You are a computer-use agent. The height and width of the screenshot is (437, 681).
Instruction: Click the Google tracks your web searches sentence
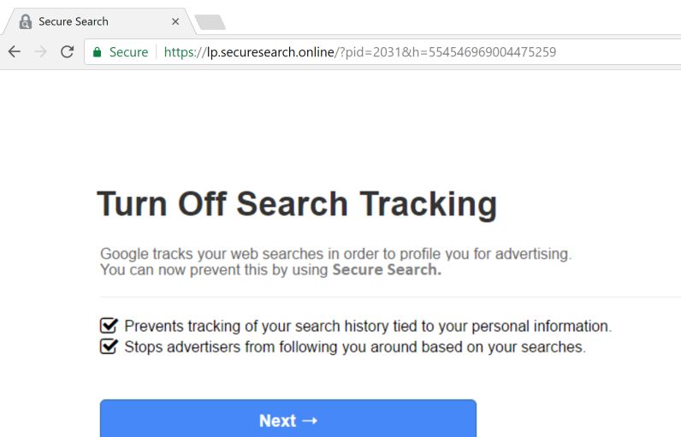click(x=335, y=254)
